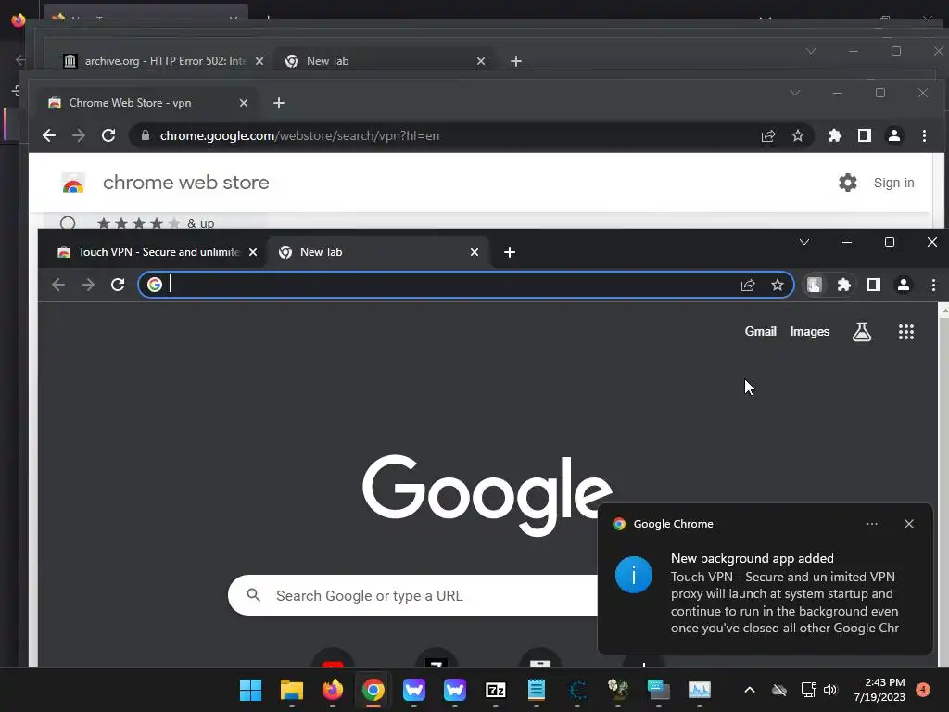949x712 pixels.
Task: Click the Search Google or type a URL box
Action: [x=411, y=595]
